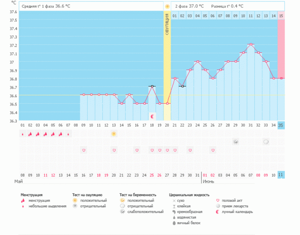The width and height of the screenshot is (300, 235).
Task: Click the heart icon on cycle day 26
Action: coord(213,150)
